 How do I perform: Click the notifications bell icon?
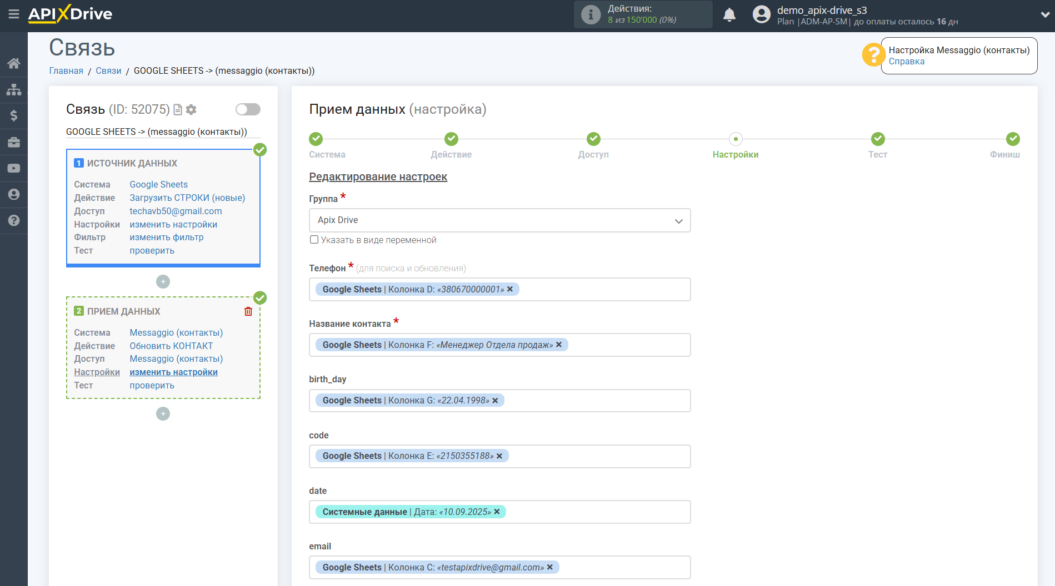(x=729, y=15)
